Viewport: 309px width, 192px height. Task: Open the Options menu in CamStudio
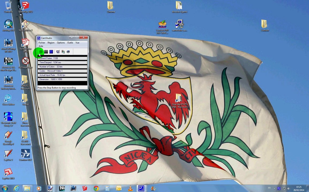click(x=61, y=43)
